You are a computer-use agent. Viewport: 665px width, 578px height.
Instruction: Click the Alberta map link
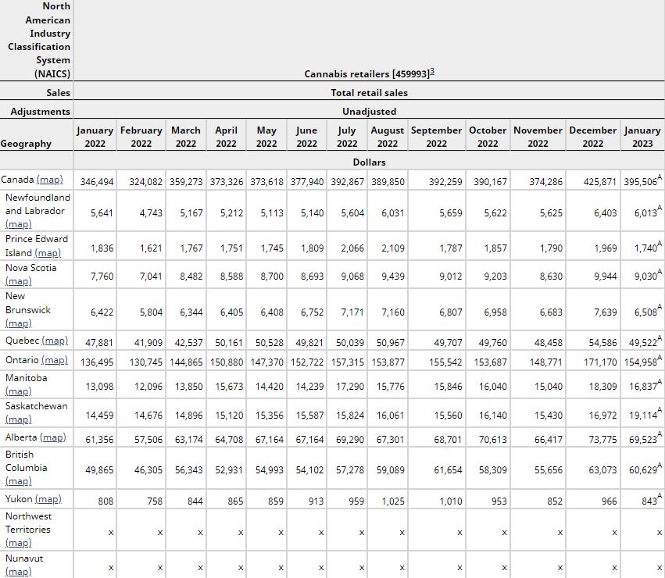(x=52, y=437)
